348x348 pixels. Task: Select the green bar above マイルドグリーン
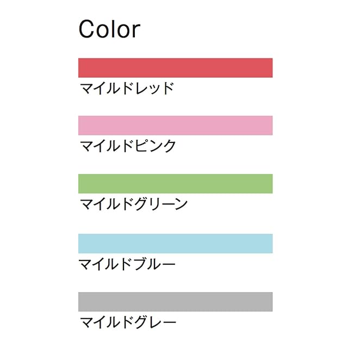click(x=175, y=184)
